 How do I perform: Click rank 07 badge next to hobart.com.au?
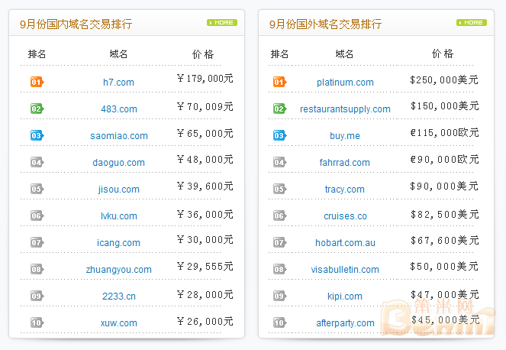pyautogui.click(x=280, y=242)
